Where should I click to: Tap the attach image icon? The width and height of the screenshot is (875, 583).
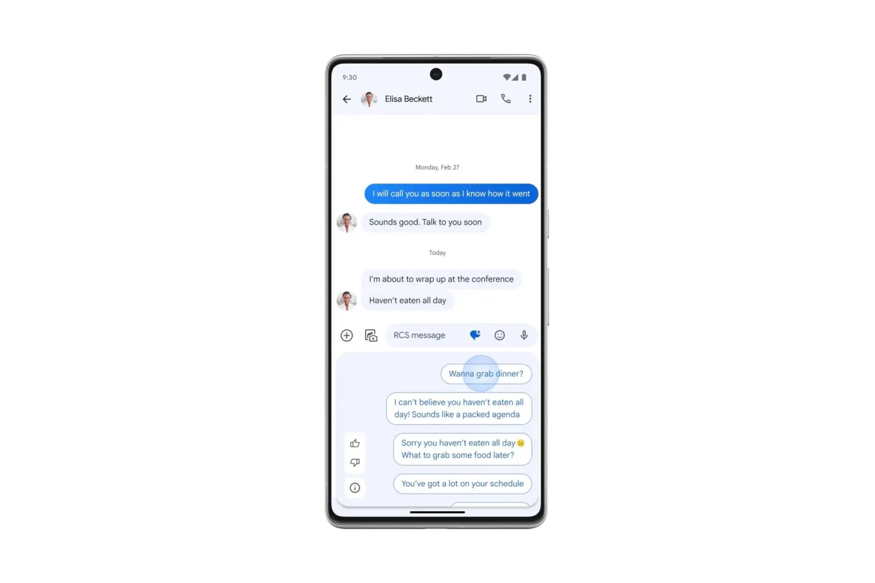[371, 335]
